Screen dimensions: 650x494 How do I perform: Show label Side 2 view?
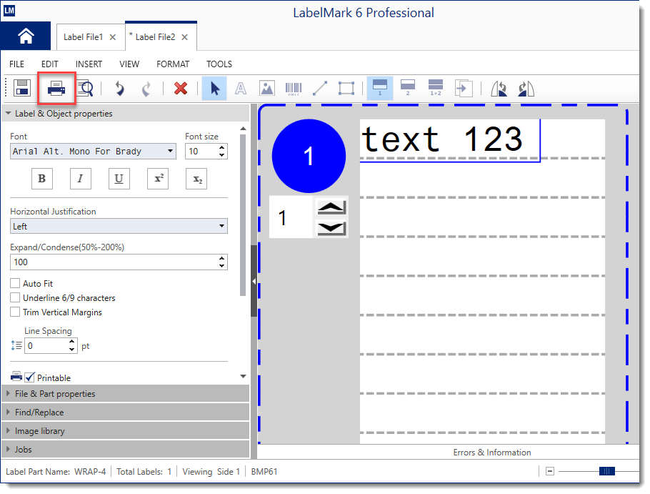[x=408, y=87]
